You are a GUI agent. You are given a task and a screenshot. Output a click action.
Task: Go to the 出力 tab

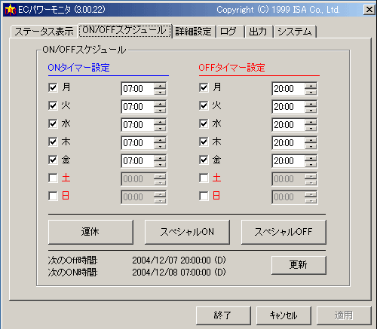[x=259, y=32]
